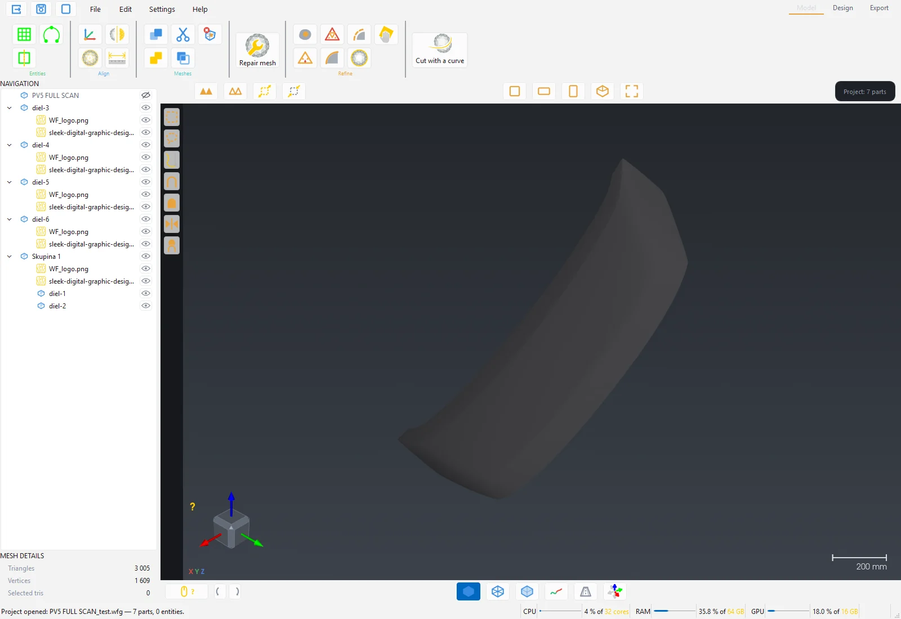Screen dimensions: 901x619
Task: Click the GPU usage bar
Action: (x=788, y=611)
